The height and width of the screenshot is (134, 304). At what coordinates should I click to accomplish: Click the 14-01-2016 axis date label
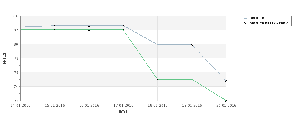pyautogui.click(x=20, y=106)
